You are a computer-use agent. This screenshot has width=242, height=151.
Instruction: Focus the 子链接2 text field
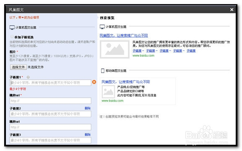(50, 114)
